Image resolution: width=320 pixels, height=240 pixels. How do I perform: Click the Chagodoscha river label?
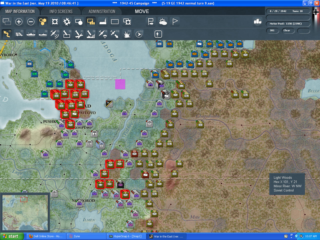point(208,116)
